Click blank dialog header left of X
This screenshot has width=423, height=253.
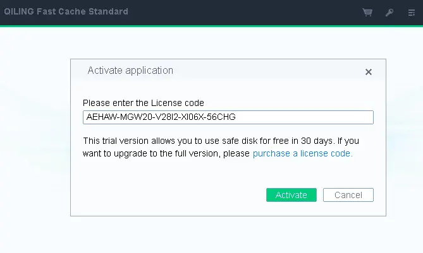click(272, 71)
